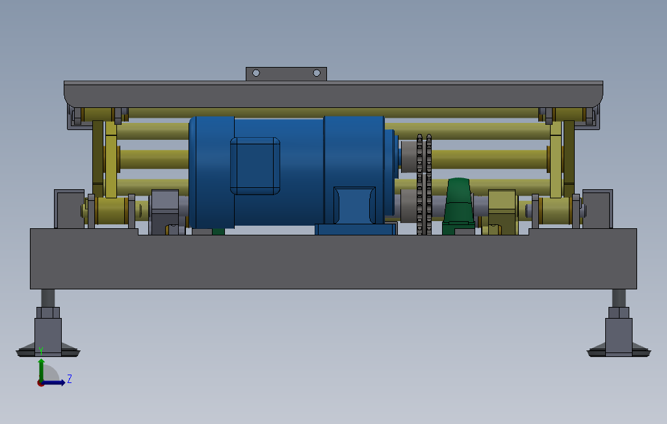
Task: Select the right vertical yellow link arm
Action: click(556, 159)
